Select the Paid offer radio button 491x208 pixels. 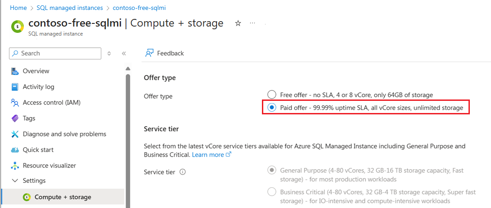tap(271, 108)
